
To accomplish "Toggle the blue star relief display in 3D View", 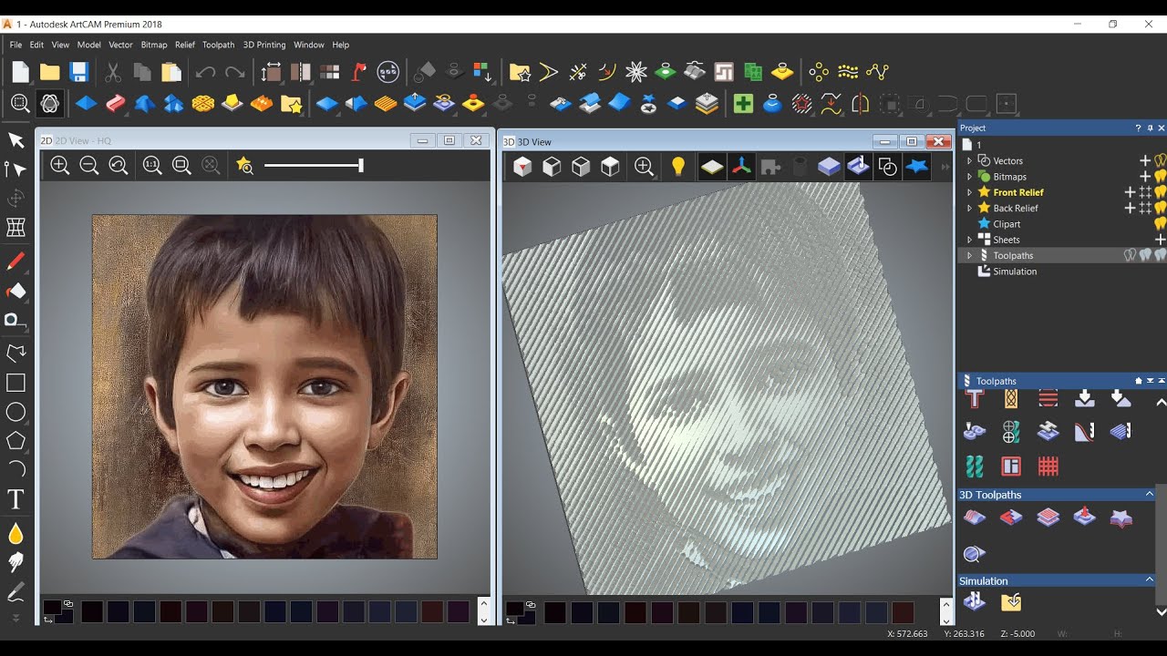I will point(916,167).
